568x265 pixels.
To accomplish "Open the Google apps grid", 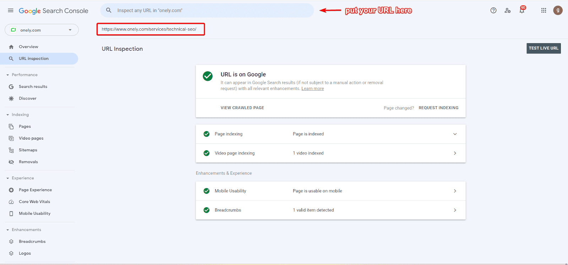I will [544, 11].
